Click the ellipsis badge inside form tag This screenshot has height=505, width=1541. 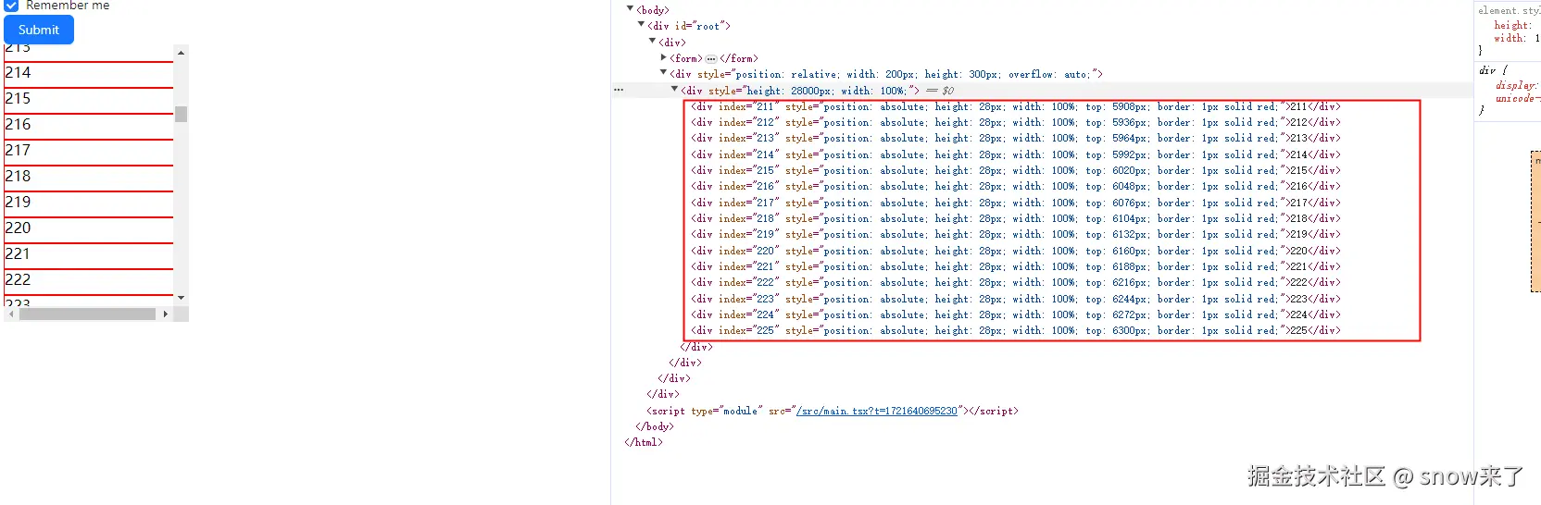click(711, 58)
